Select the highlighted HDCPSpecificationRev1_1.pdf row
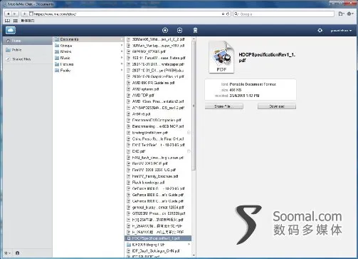The width and height of the screenshot is (358, 259). [x=158, y=238]
